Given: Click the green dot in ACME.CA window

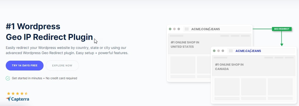Looking at the screenshot, I should pos(214,51).
